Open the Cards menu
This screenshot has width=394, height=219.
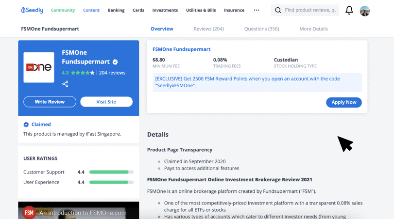click(x=138, y=10)
